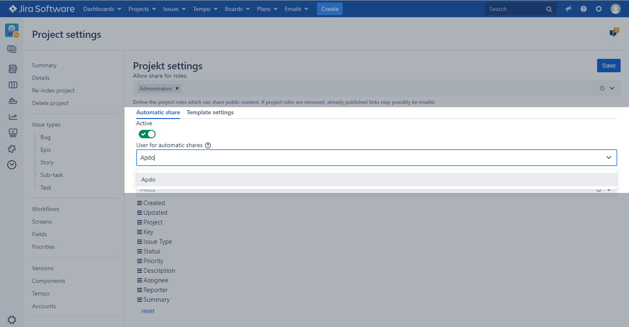Click the notification speech bubble icon

pyautogui.click(x=613, y=33)
